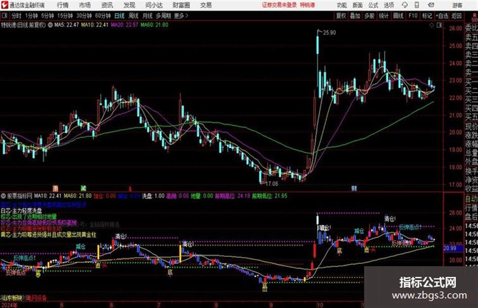Open the 公式 menu
The height and width of the screenshot is (308, 478).
373,5
